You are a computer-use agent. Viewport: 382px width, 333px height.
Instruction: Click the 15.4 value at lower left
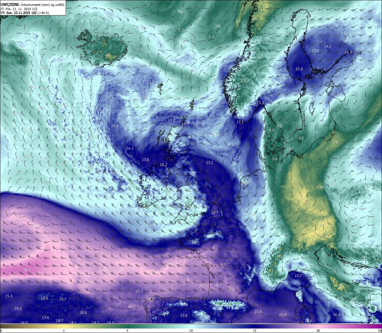(x=9, y=296)
